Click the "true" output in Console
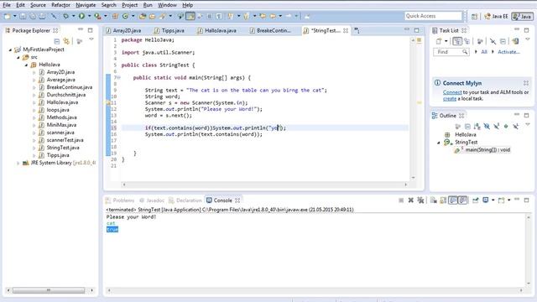 point(112,229)
